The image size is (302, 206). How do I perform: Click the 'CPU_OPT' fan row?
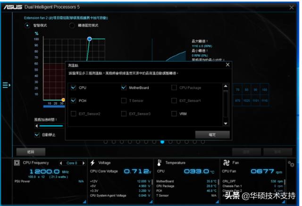253,181
